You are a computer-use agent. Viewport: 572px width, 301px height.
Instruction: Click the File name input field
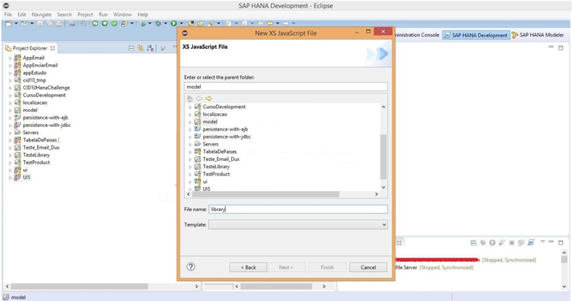pos(298,209)
